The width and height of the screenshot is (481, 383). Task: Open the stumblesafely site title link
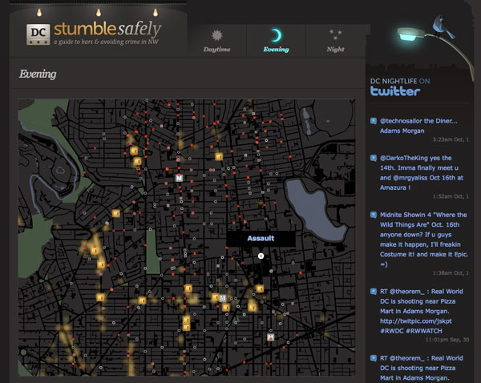[107, 29]
